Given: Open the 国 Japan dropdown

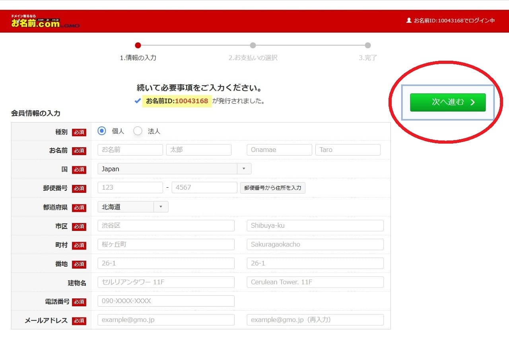Looking at the screenshot, I should pos(174,169).
